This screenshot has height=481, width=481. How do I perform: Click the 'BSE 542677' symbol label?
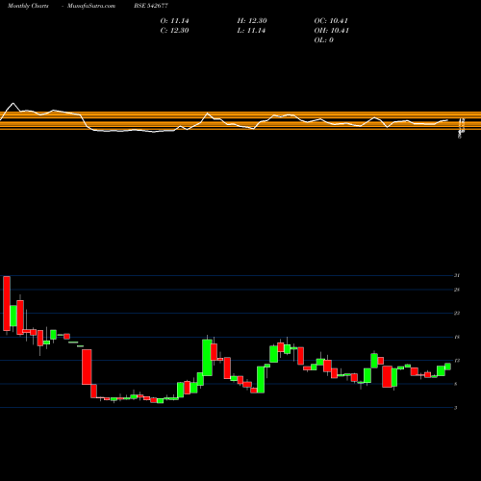click(x=151, y=6)
